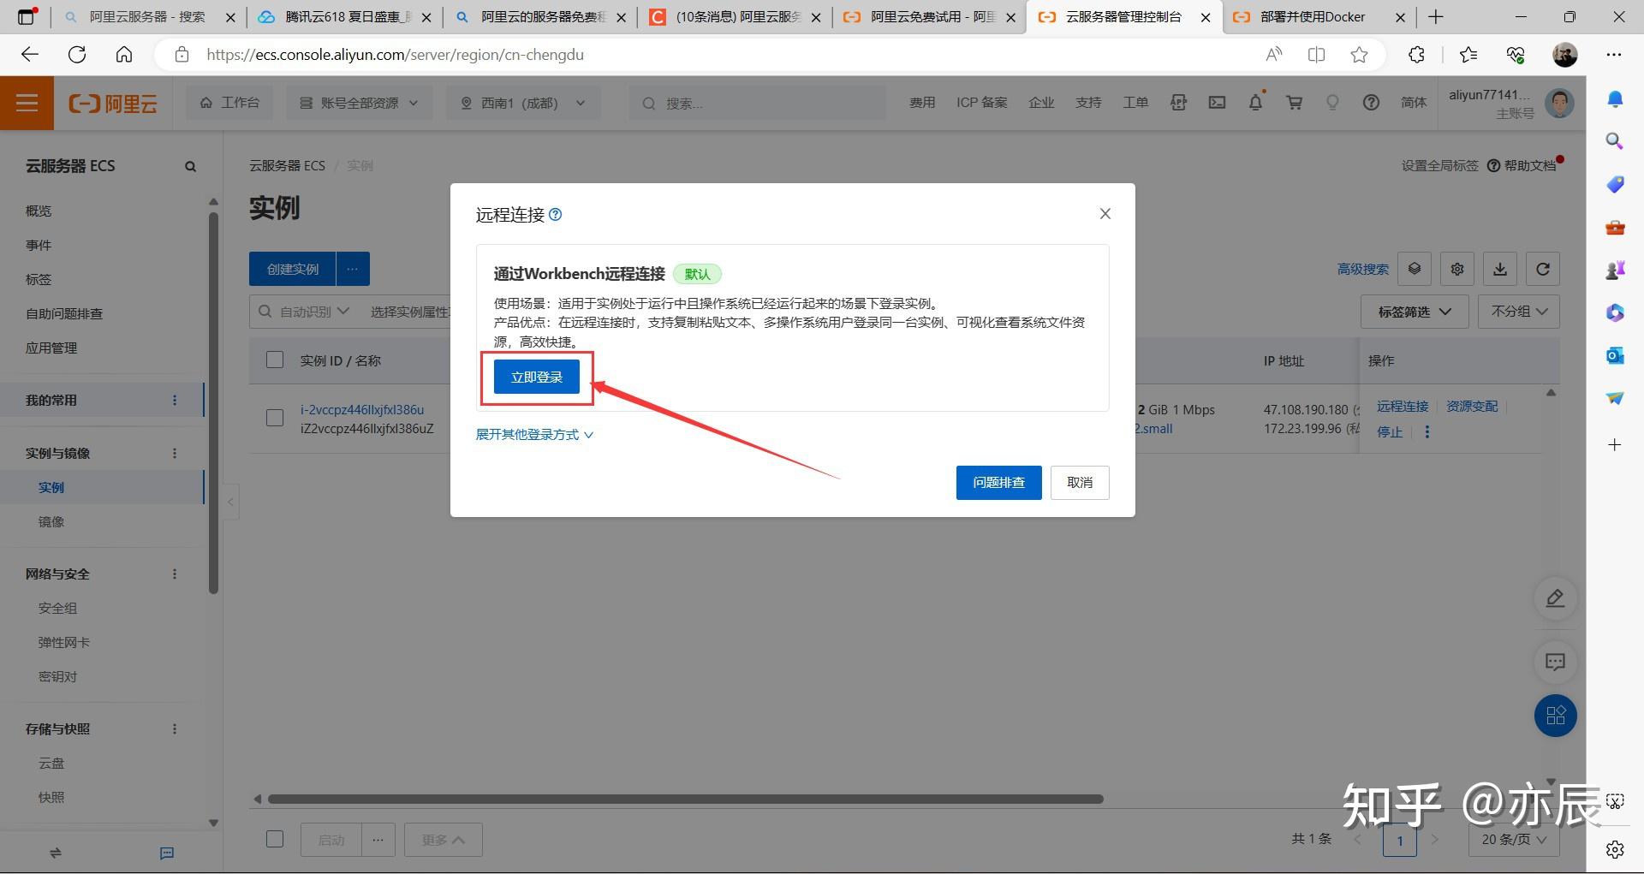This screenshot has width=1644, height=874.
Task: Click the horizontal table scrollbar
Action: [685, 799]
